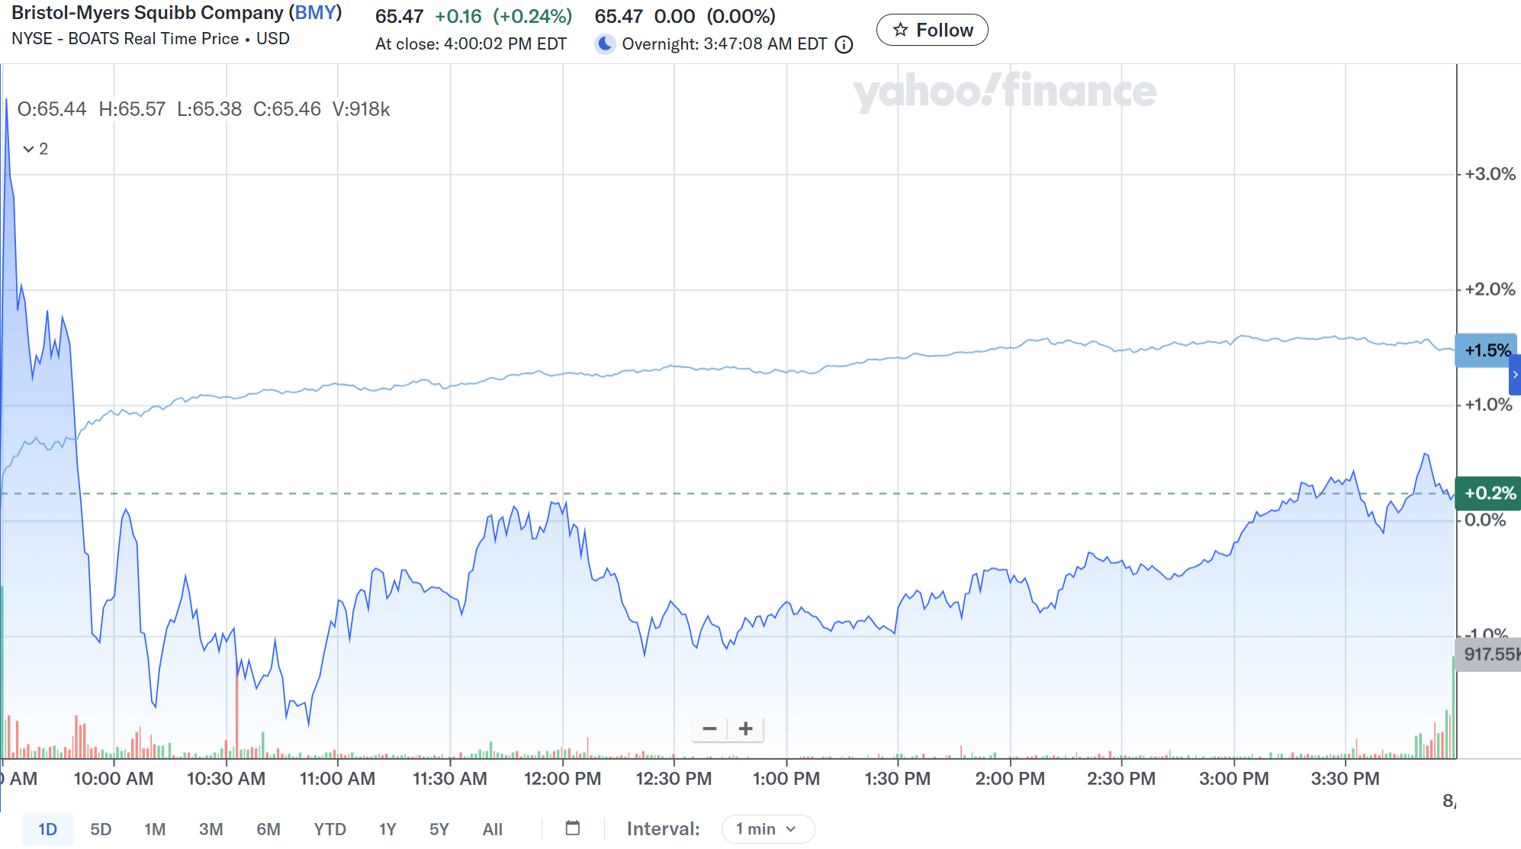Image resolution: width=1521 pixels, height=849 pixels.
Task: Click the 12:30 PM time axis label
Action: coord(674,779)
